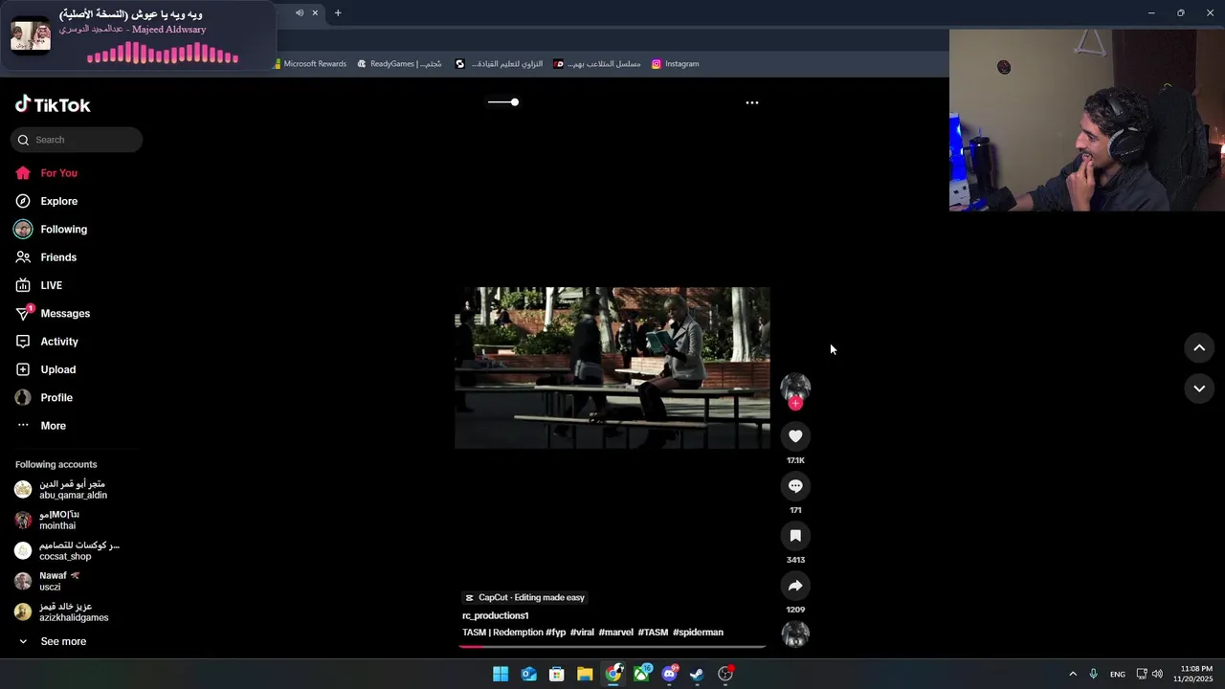Click the TikTok logo

click(x=53, y=104)
